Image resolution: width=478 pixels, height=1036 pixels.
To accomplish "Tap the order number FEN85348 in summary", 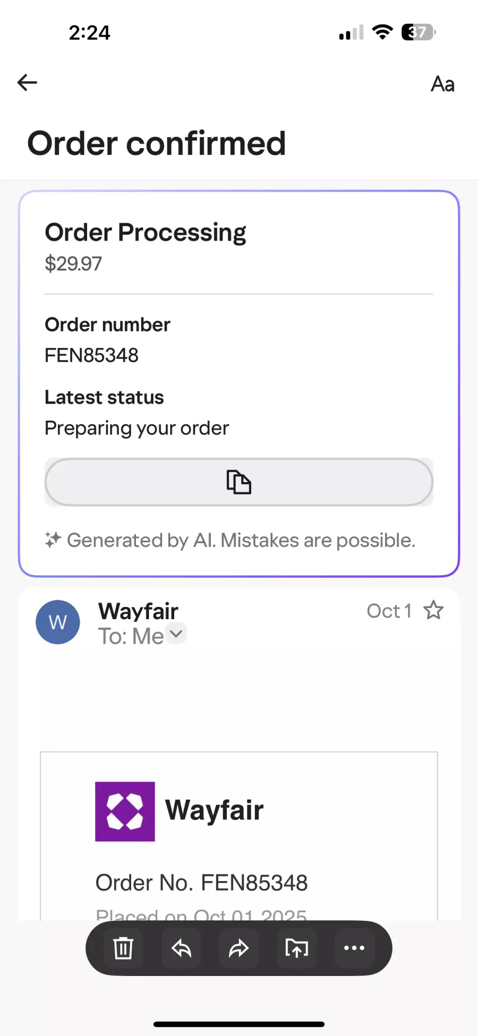I will (91, 355).
